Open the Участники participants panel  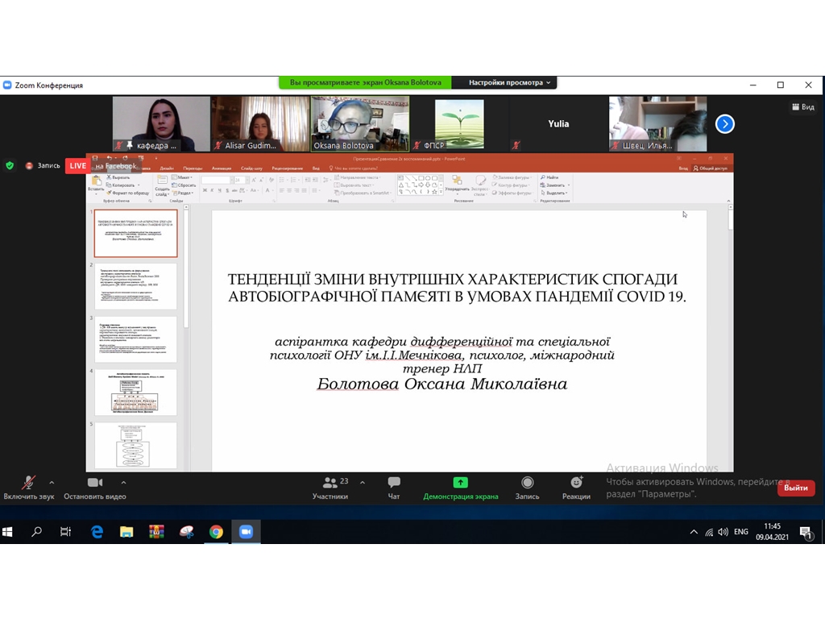point(330,488)
